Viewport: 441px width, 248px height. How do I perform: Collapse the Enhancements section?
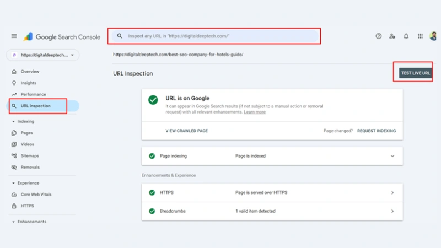(x=13, y=222)
